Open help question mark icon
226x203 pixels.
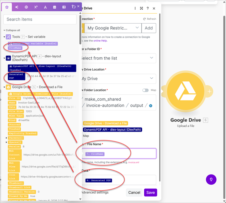point(148,8)
